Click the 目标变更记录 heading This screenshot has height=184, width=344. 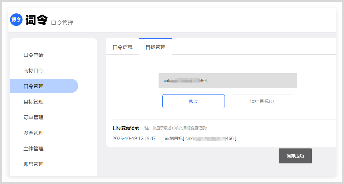pyautogui.click(x=126, y=128)
